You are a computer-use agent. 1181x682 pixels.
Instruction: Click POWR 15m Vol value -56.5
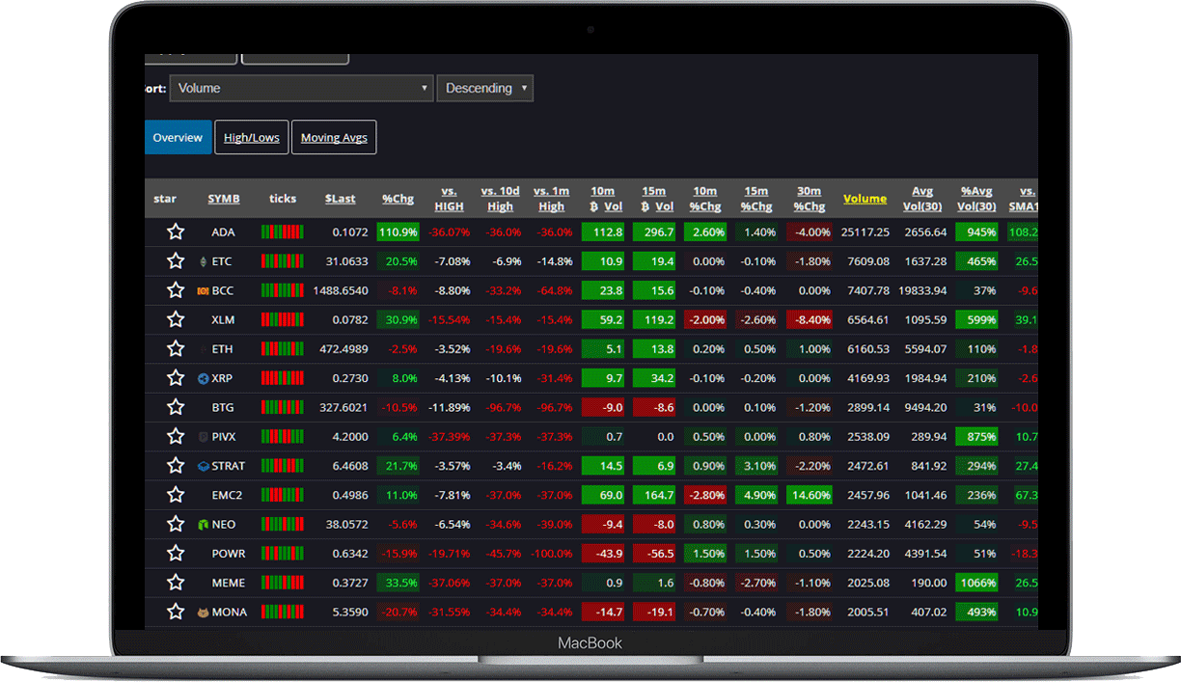[655, 554]
